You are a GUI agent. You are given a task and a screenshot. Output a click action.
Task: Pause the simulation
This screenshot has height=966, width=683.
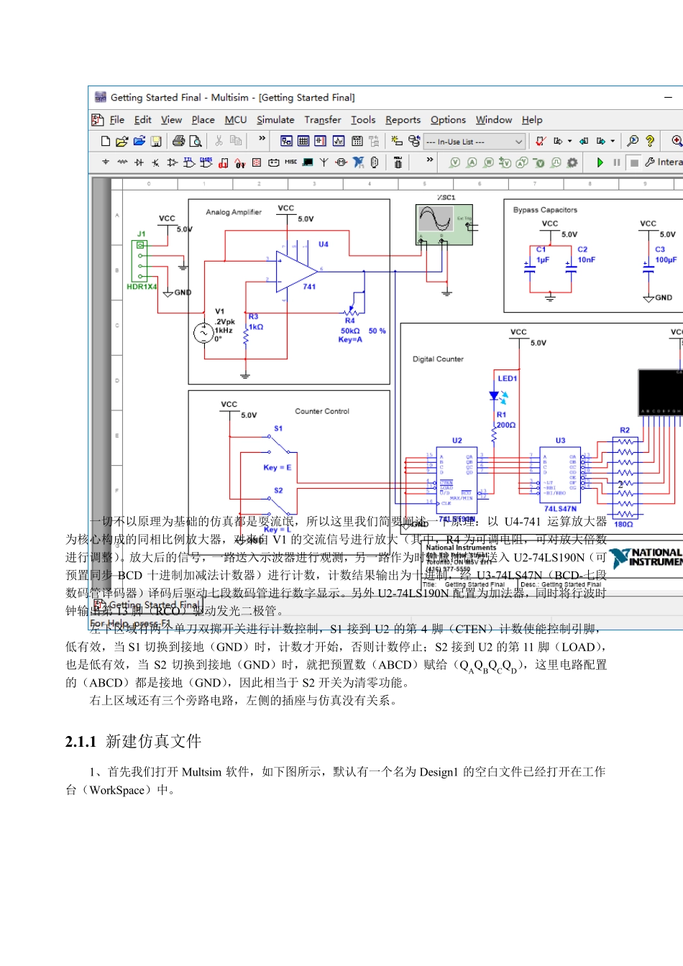pos(617,162)
